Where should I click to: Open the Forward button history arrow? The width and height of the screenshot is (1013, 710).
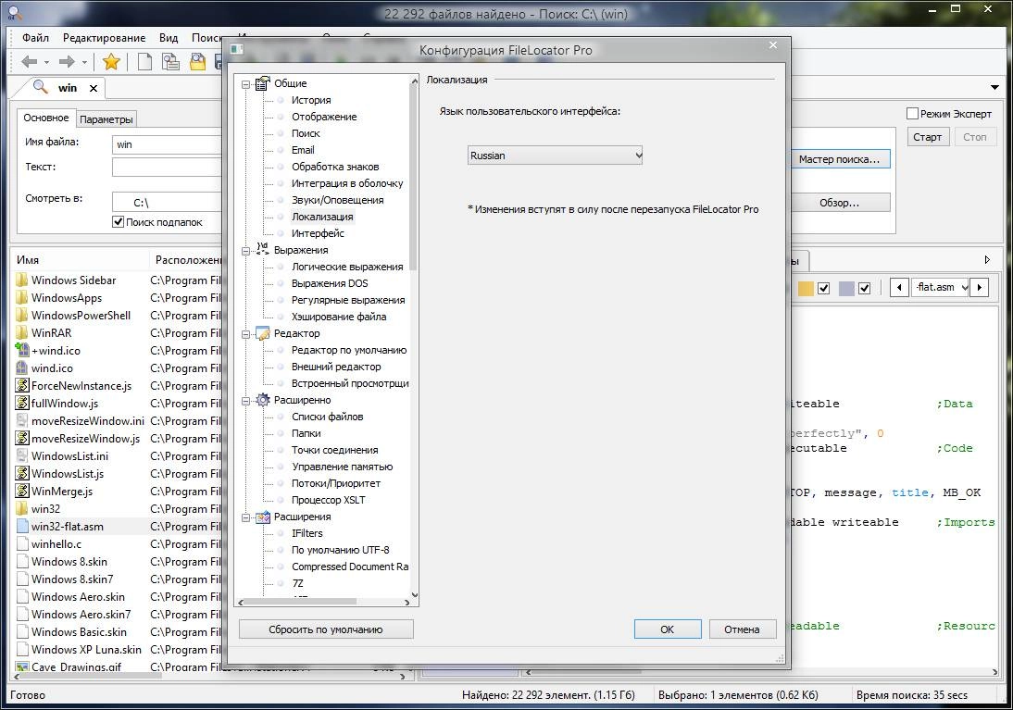pos(84,63)
